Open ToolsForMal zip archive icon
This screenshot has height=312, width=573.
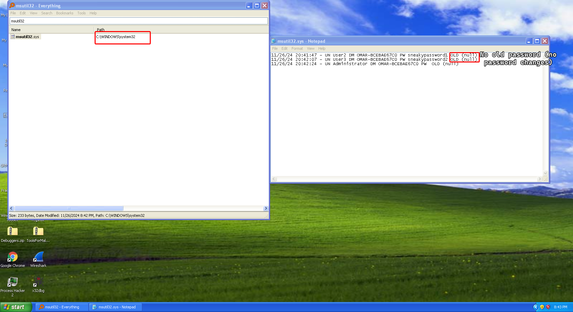pyautogui.click(x=38, y=231)
